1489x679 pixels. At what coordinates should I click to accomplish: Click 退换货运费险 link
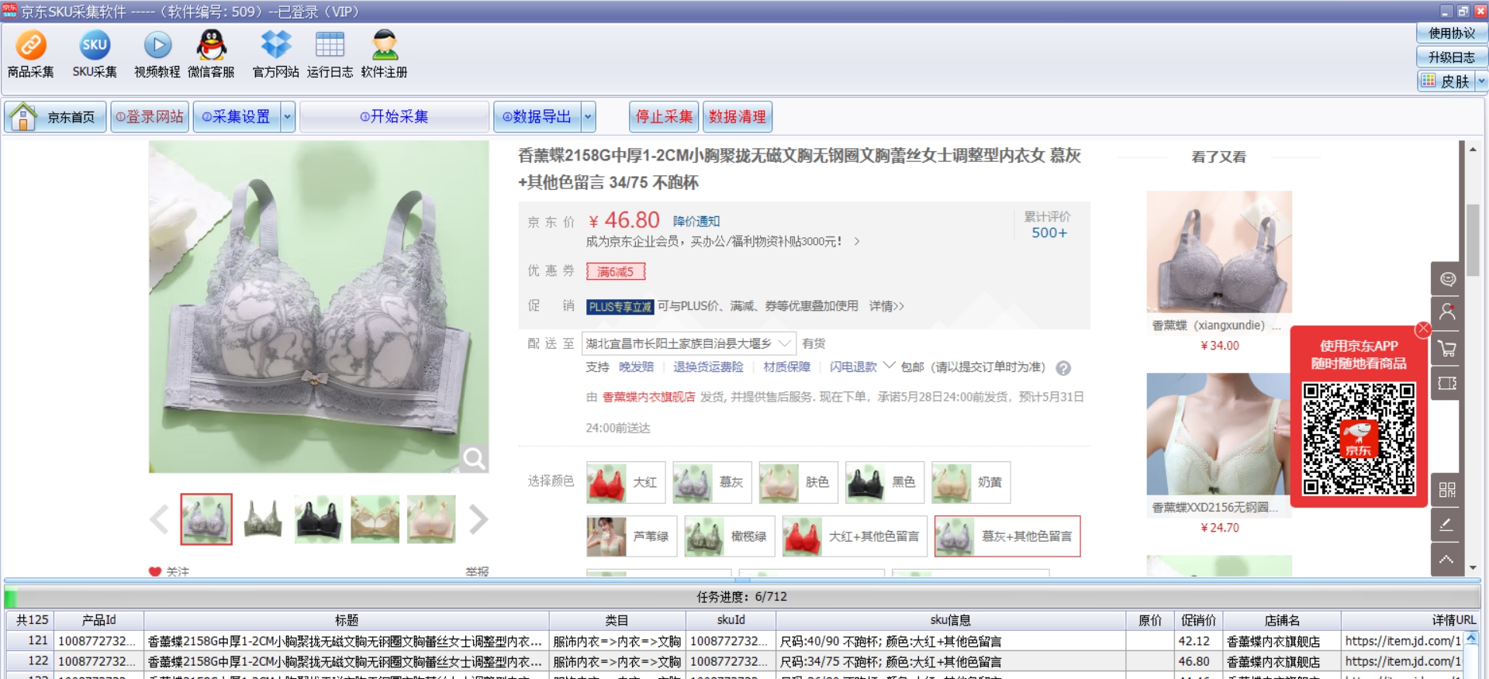pos(708,367)
